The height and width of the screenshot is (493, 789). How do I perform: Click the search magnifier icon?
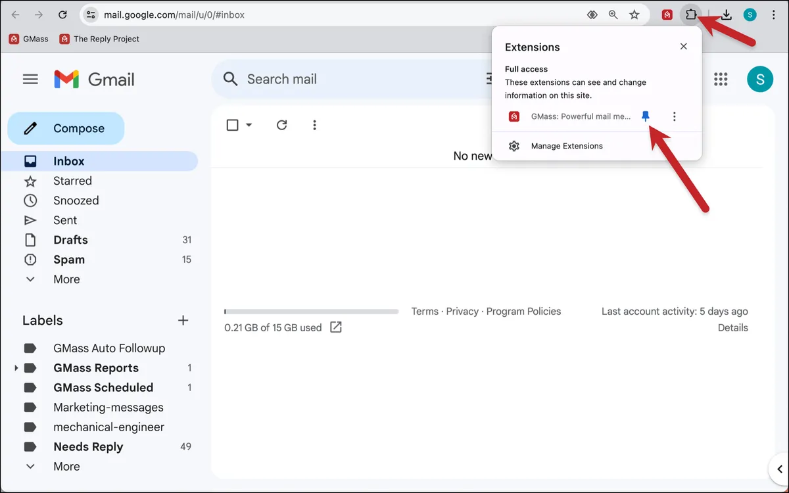point(230,79)
